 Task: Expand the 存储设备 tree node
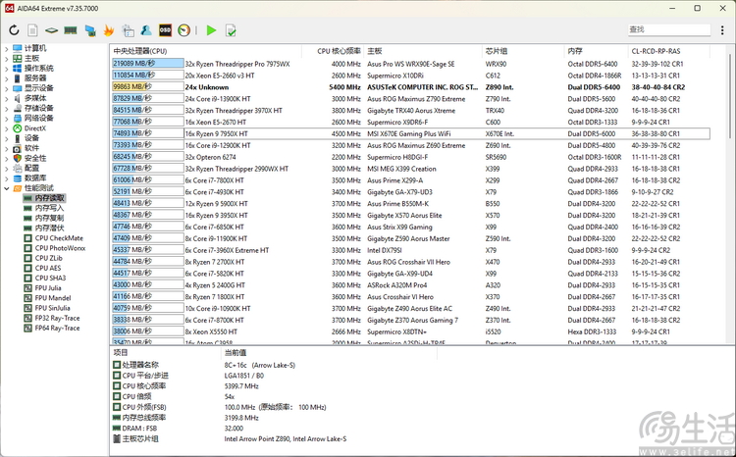[x=7, y=108]
